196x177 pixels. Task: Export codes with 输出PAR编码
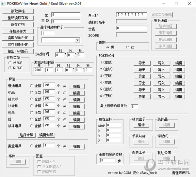[18, 51]
